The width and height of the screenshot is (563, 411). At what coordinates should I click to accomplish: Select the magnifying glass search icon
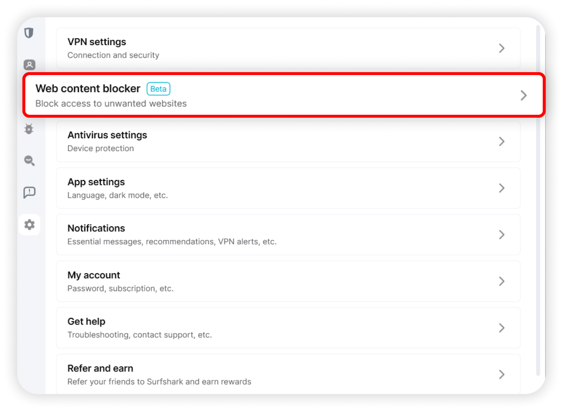(30, 161)
